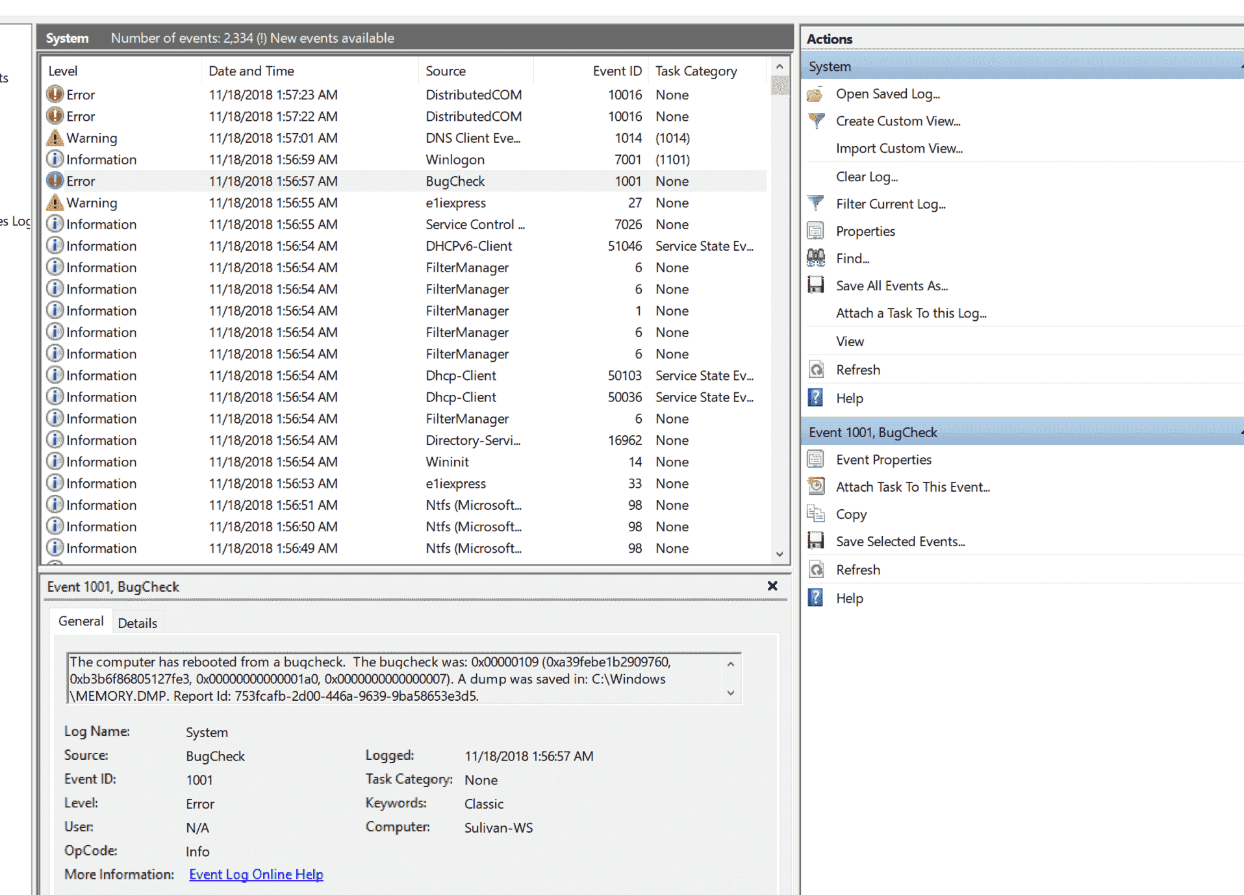
Task: Click the Save All Events As disk icon
Action: 815,286
